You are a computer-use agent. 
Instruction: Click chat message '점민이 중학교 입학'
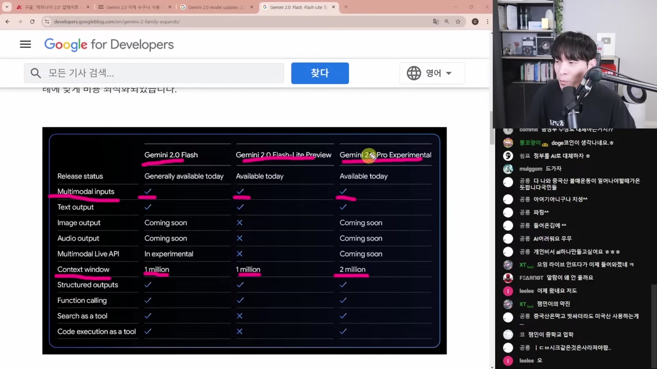551,334
